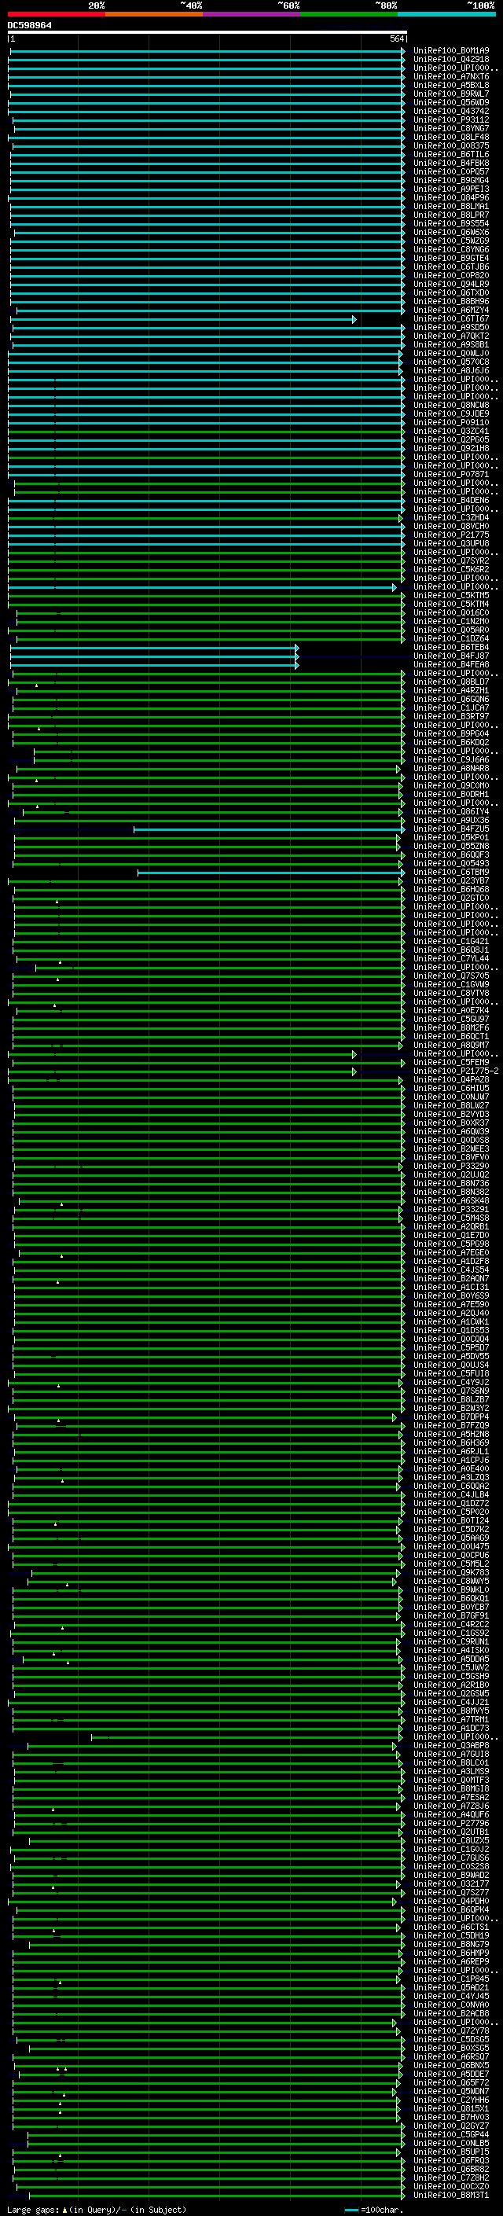Image resolution: width=503 pixels, height=2216 pixels.
Task: Click the UniRef100_Q016C0 label
Action: [x=450, y=612]
